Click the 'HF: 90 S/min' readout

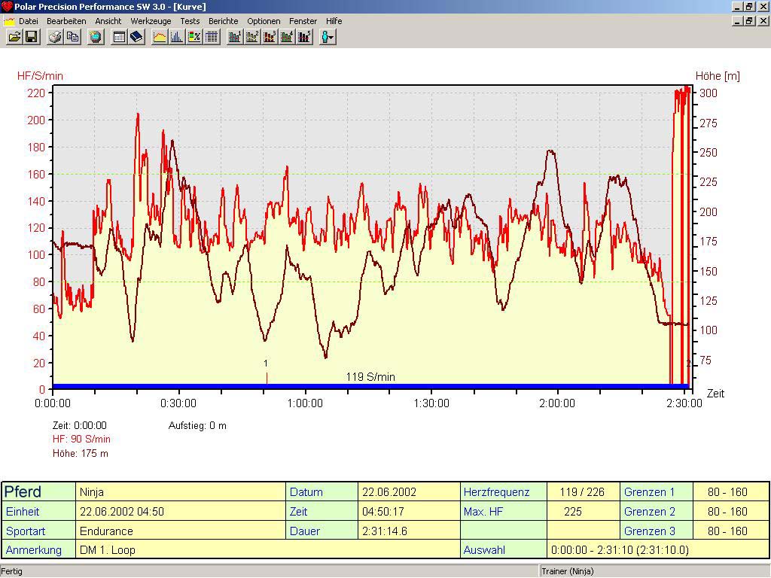pyautogui.click(x=81, y=439)
